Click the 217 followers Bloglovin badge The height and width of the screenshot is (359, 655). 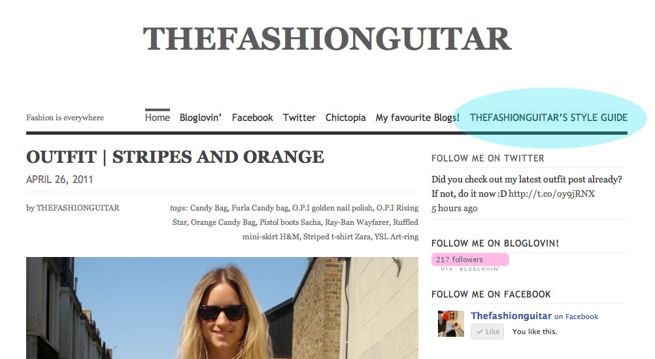pos(470,260)
